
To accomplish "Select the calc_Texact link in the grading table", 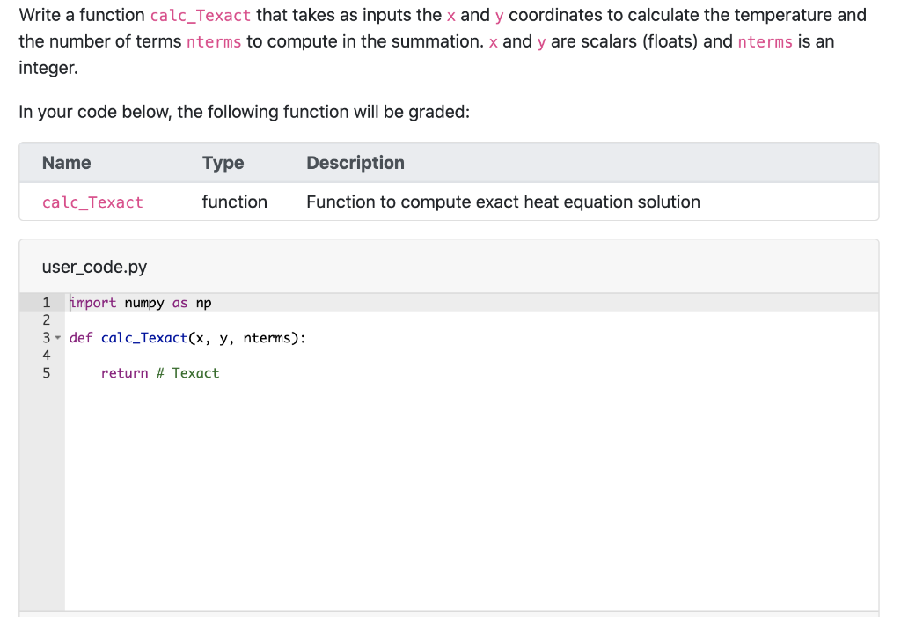I will pos(92,202).
